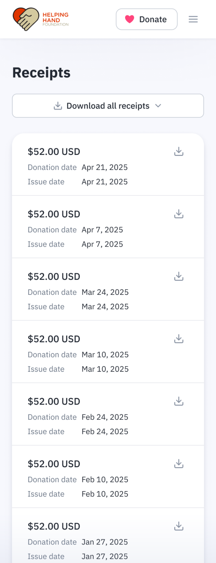Viewport: 216px width, 563px height.
Task: Click the Apr 7, 2025 issue date
Action: 102,244
